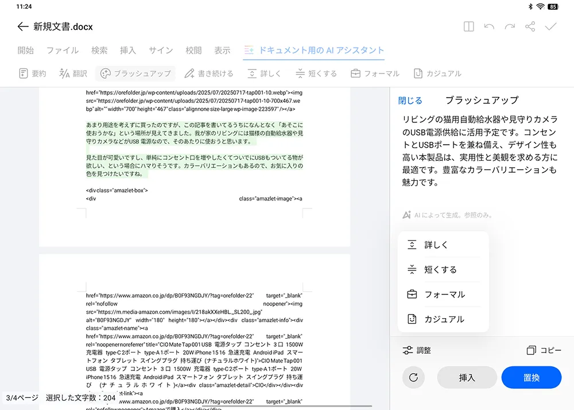Screen dimensions: 574x410
Task: Tap the back arrow beside 新規文書.docx
Action: coord(23,26)
